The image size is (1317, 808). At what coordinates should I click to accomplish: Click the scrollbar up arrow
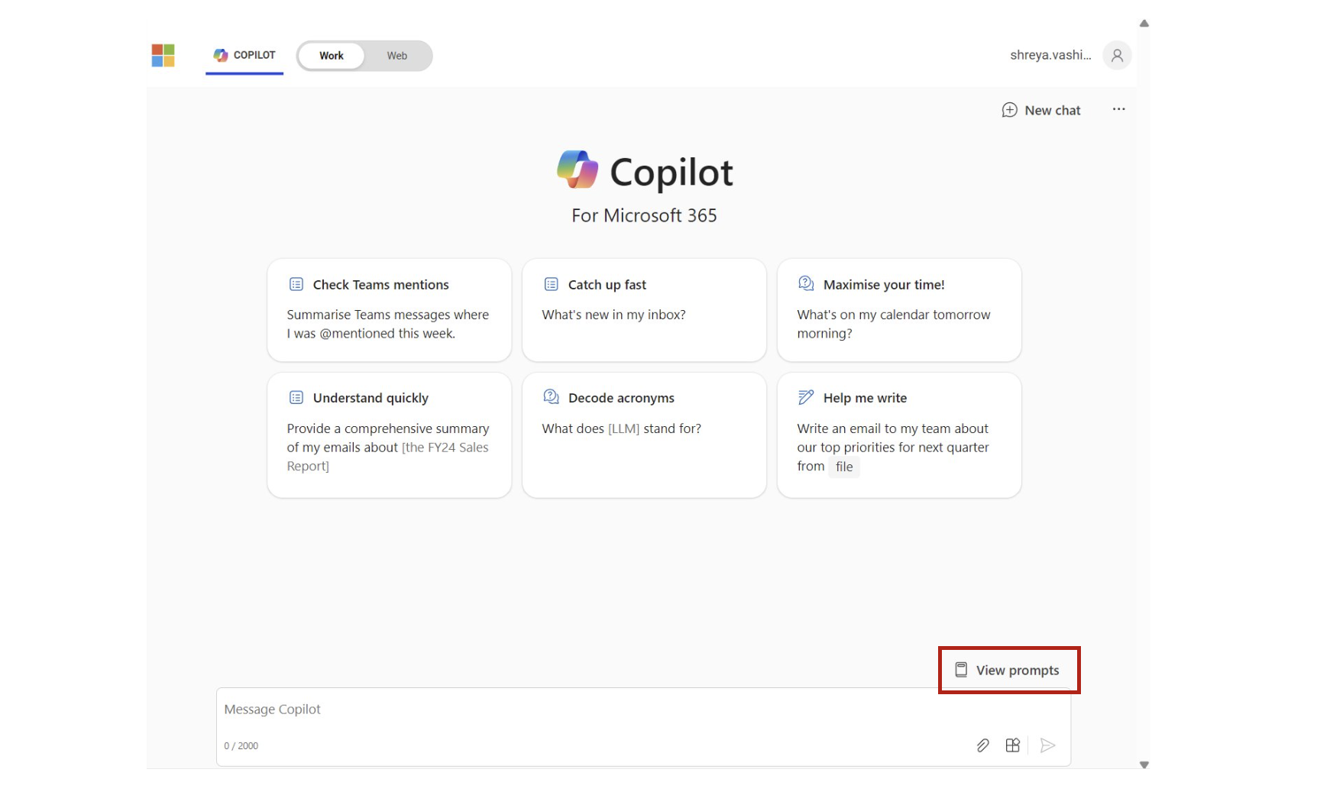coord(1144,24)
